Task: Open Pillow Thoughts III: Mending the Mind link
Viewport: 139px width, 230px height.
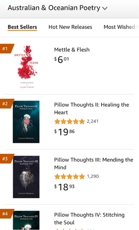Action: [x=94, y=163]
